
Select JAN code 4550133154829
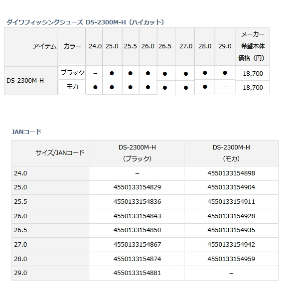point(137,187)
